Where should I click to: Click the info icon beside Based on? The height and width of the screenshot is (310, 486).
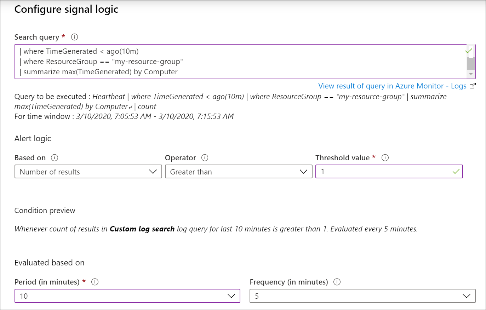click(55, 158)
